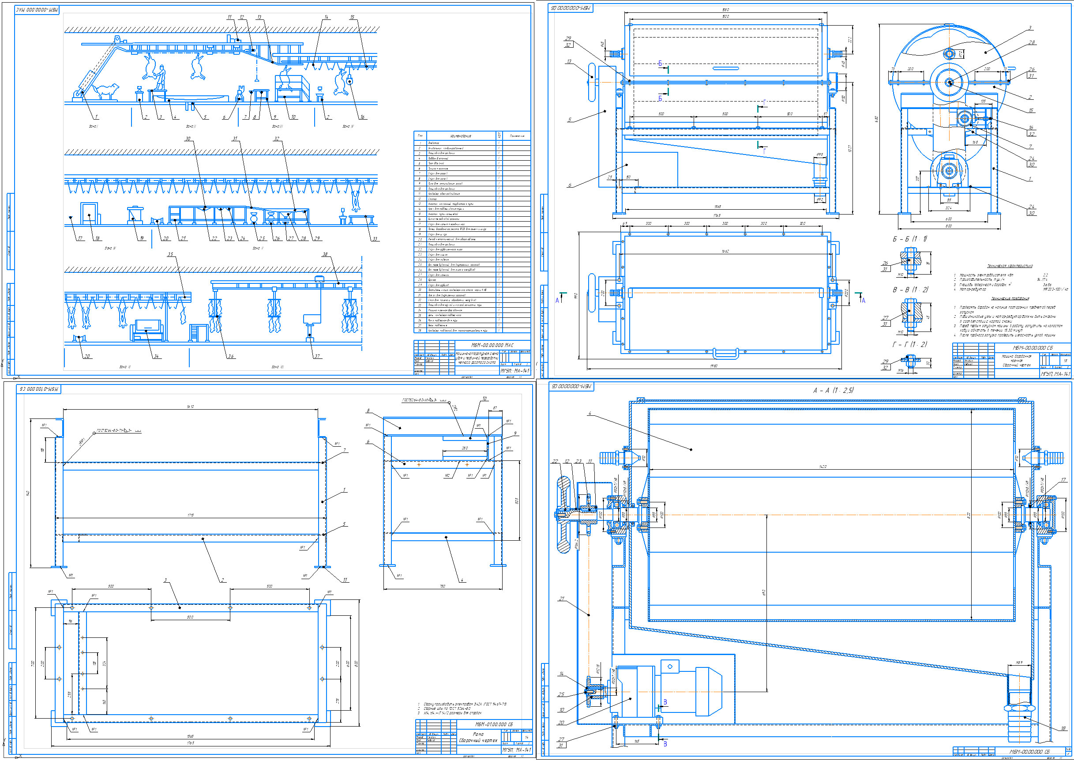Select dimension 1545 under the front view
Viewport: 1074px width, 761px height.
pyautogui.click(x=717, y=206)
